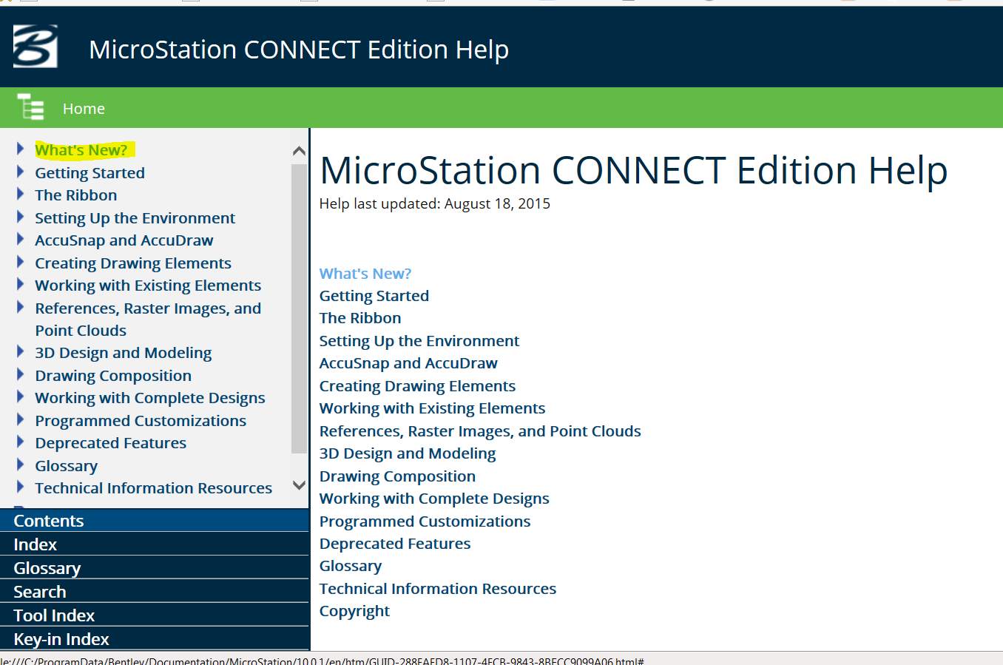This screenshot has width=1003, height=665.
Task: Expand Glossary tree arrow in sidebar
Action: [x=21, y=465]
